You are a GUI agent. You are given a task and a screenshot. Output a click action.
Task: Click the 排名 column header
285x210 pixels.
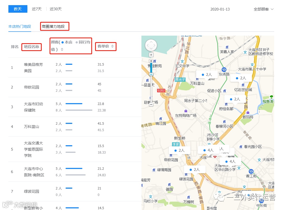click(x=15, y=47)
